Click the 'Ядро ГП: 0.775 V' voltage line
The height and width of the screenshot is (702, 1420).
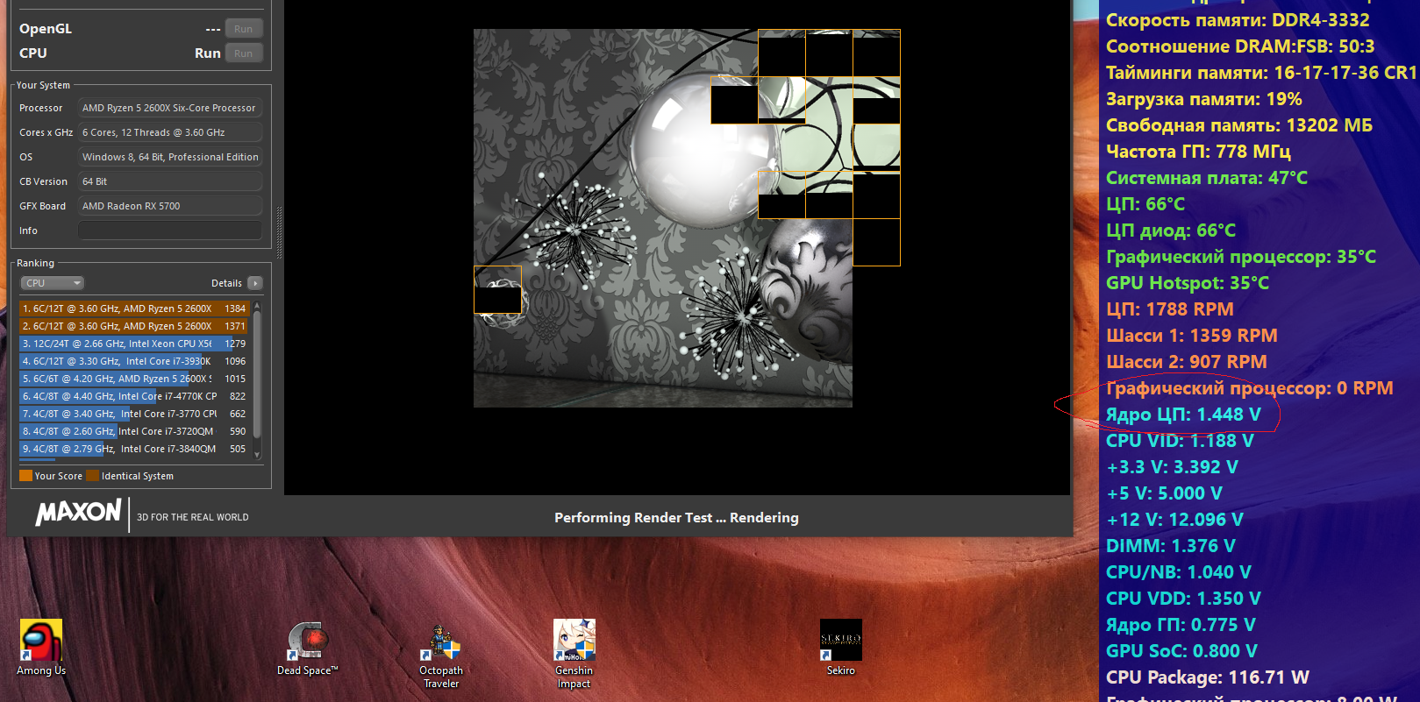tap(1181, 625)
